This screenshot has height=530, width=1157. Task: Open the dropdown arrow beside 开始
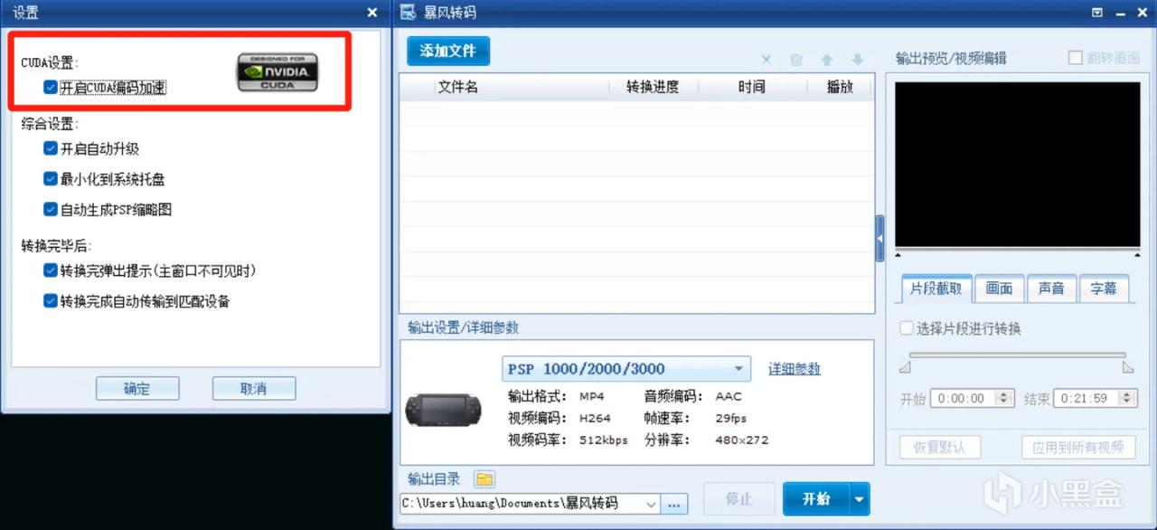(x=860, y=498)
